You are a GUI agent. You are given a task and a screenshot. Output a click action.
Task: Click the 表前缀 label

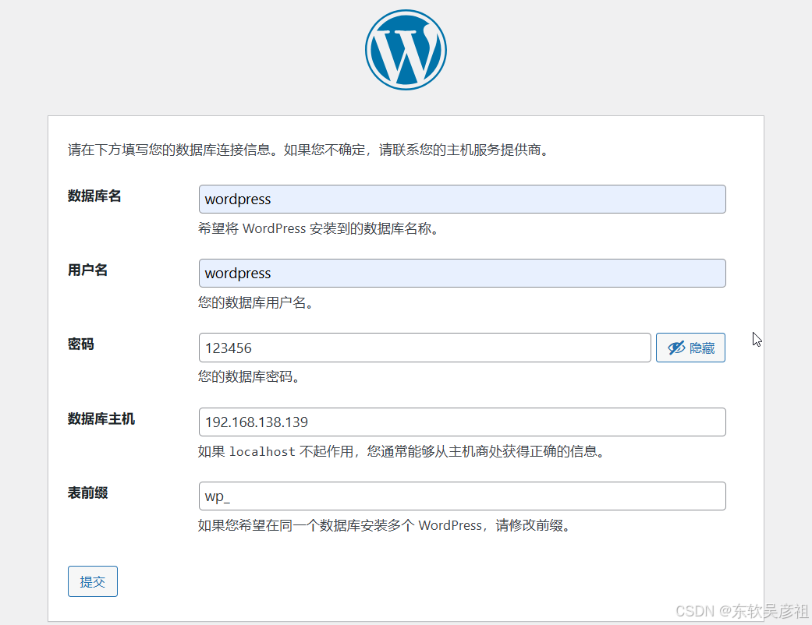[87, 493]
